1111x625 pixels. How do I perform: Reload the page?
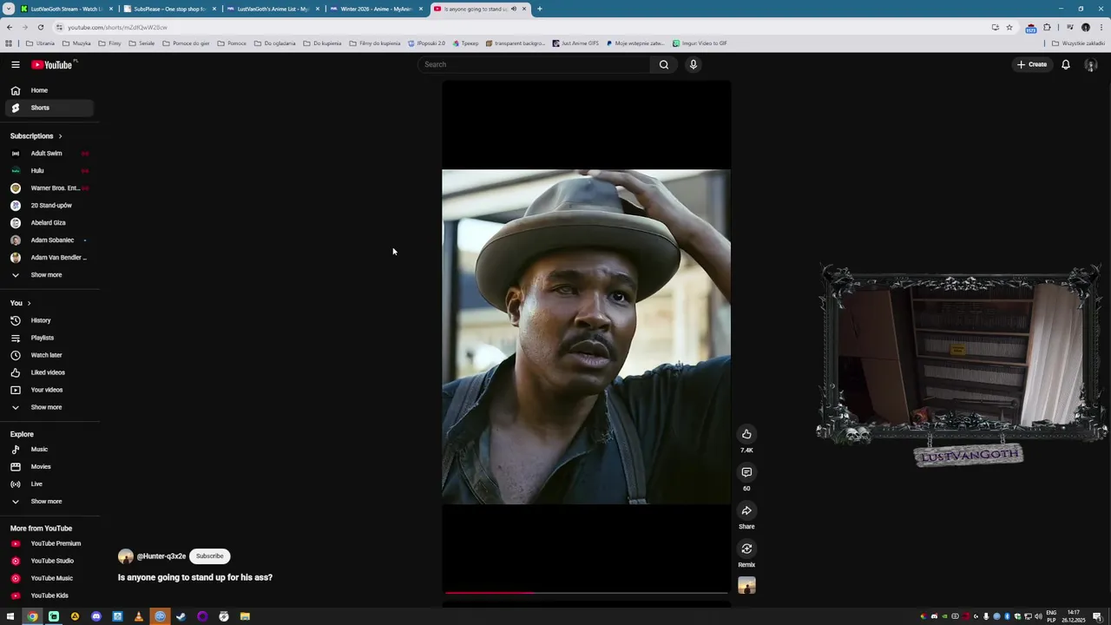(x=40, y=27)
